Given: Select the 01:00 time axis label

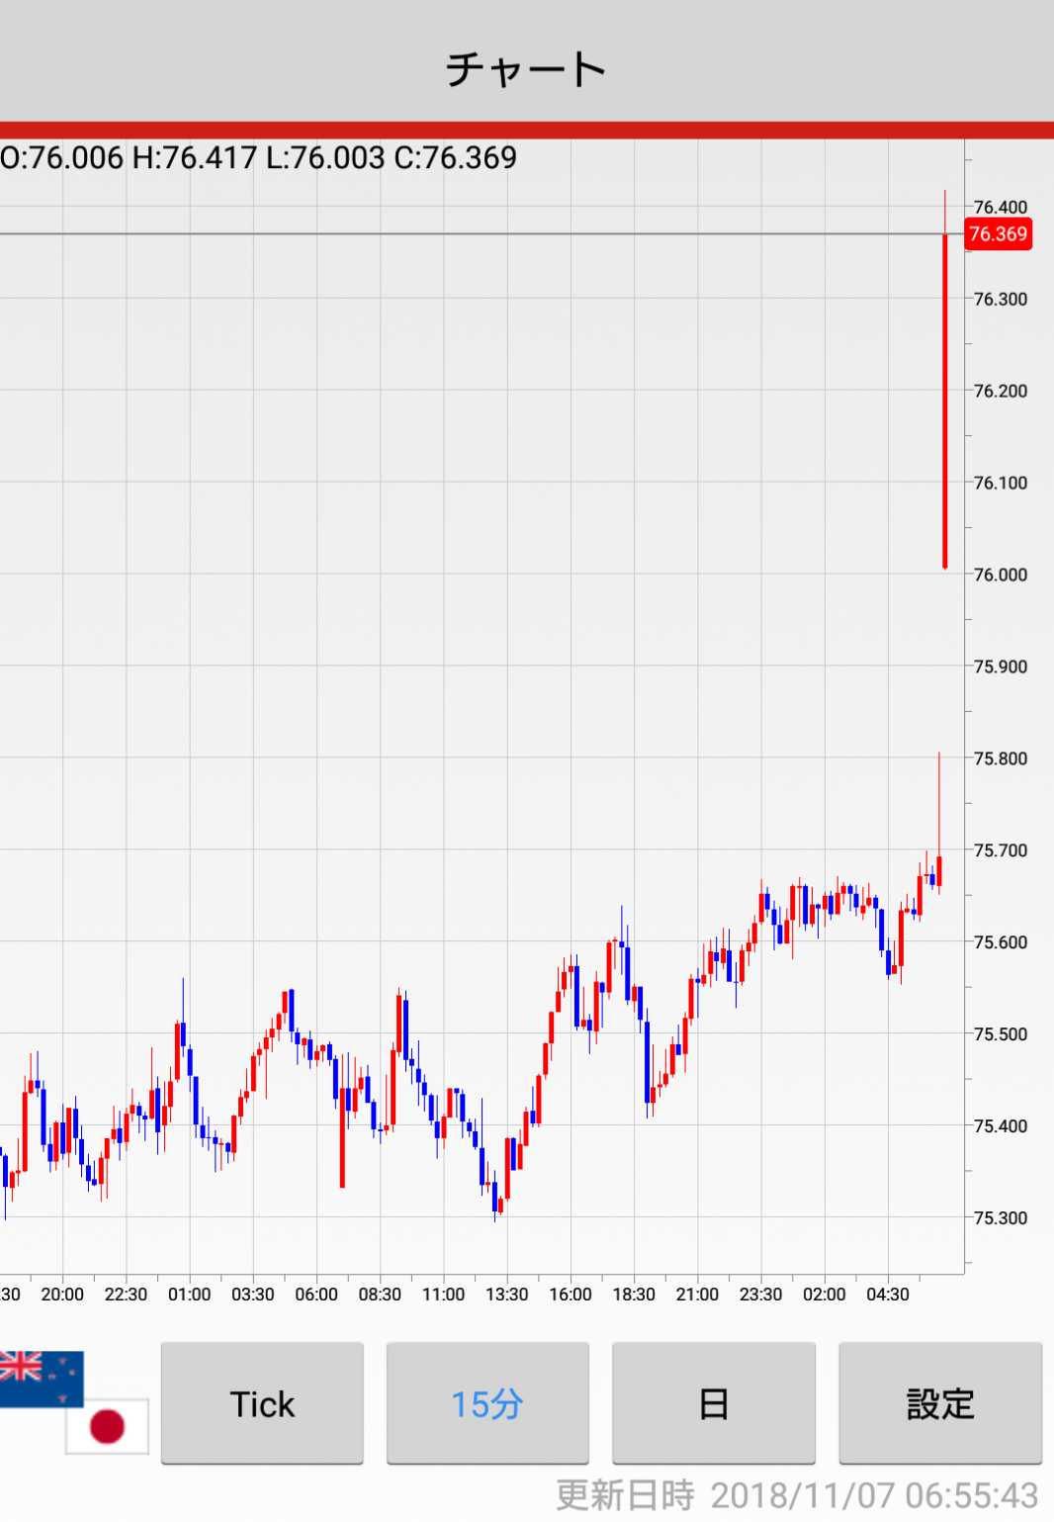Looking at the screenshot, I should (x=189, y=1295).
